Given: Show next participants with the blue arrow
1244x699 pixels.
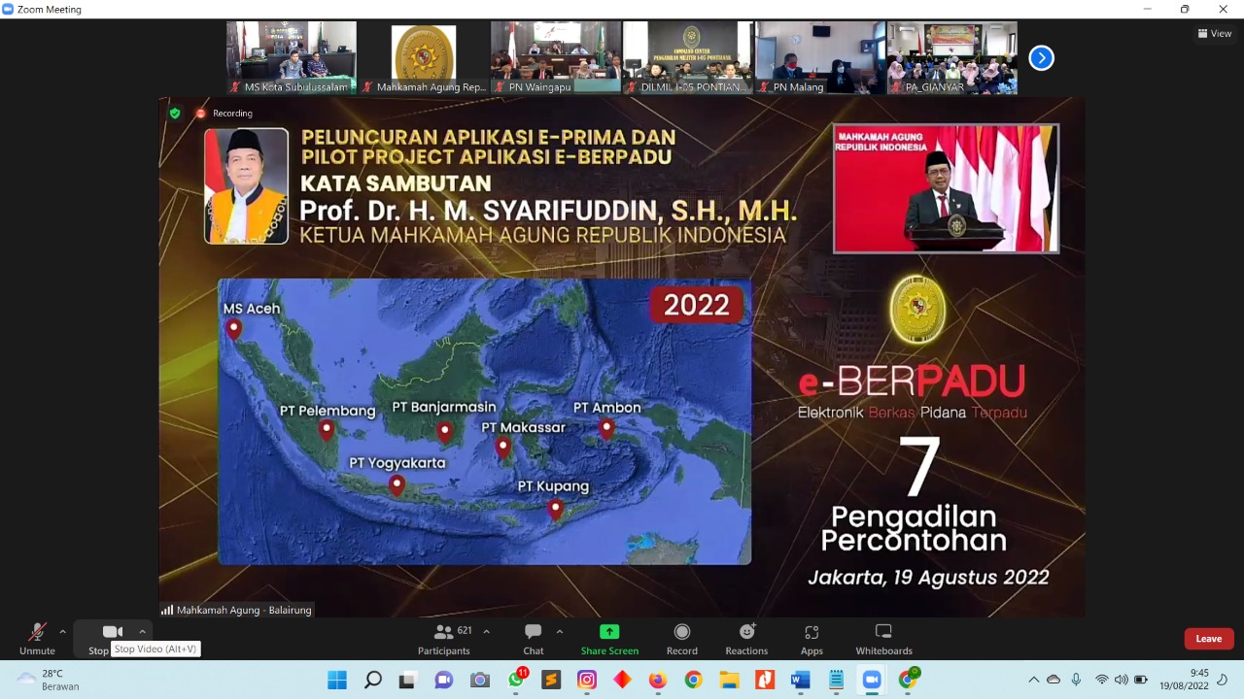Looking at the screenshot, I should pos(1041,58).
